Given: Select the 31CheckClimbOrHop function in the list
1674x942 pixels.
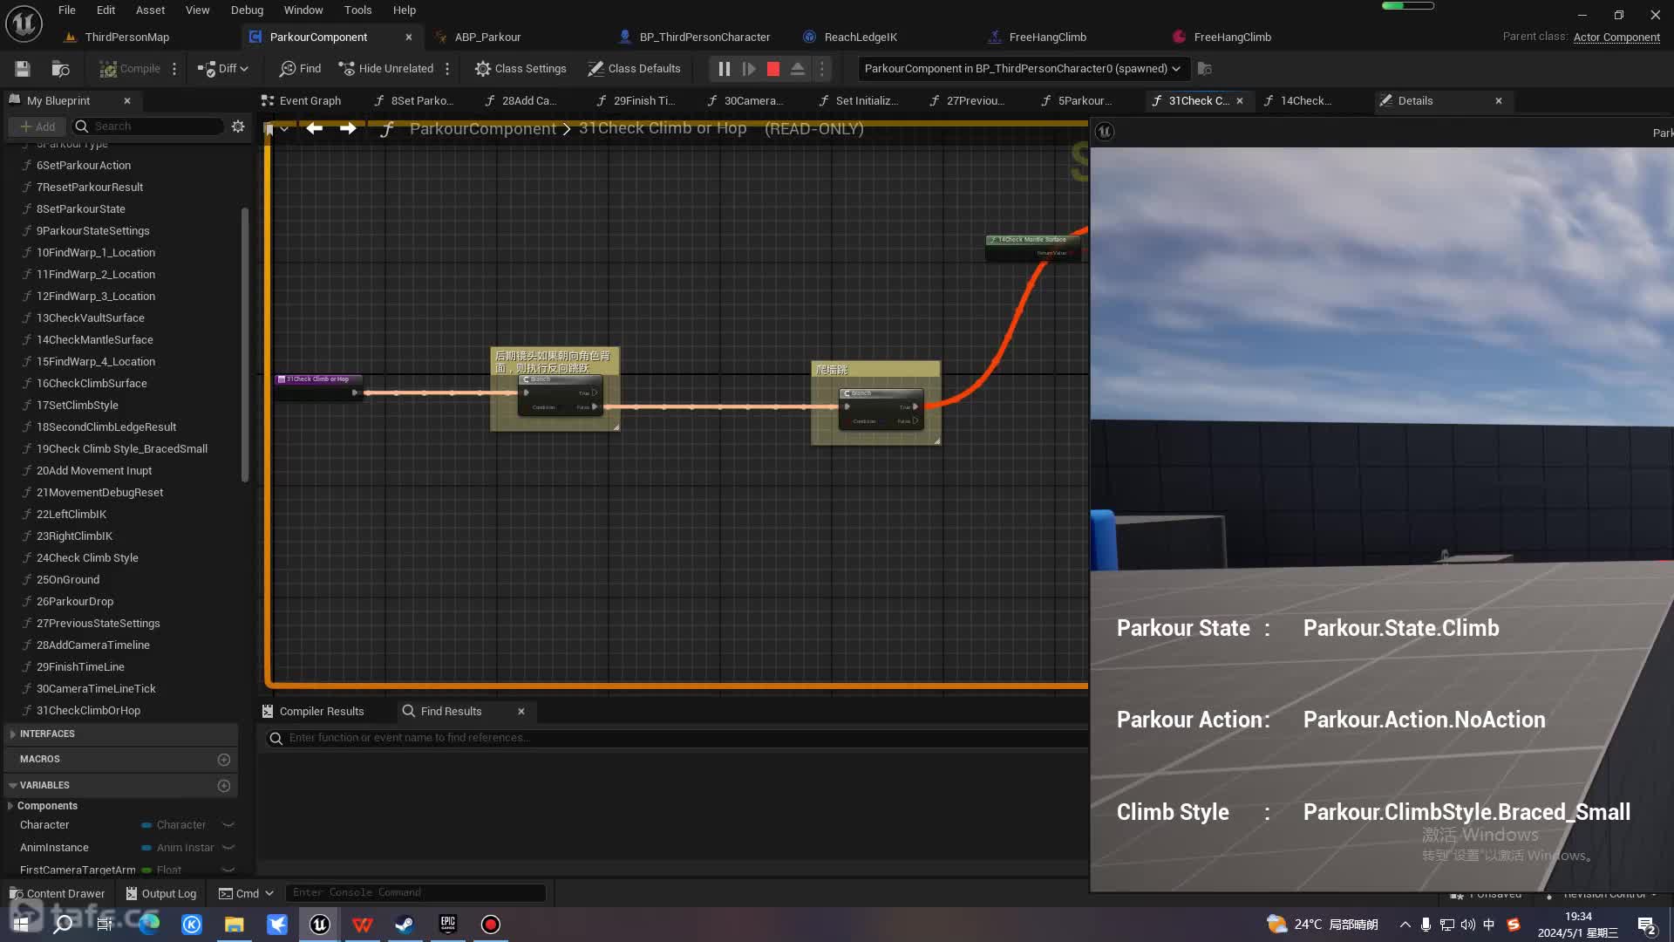Looking at the screenshot, I should pos(88,710).
